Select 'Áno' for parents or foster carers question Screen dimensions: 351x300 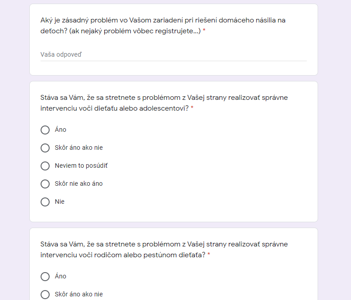[45, 276]
